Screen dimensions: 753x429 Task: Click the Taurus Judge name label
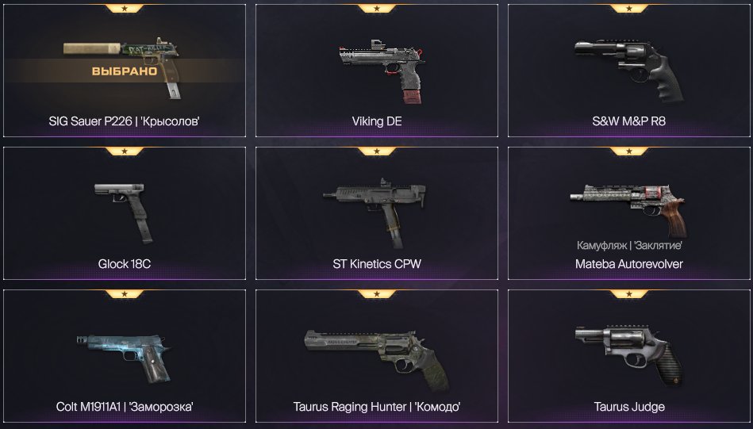(x=629, y=407)
